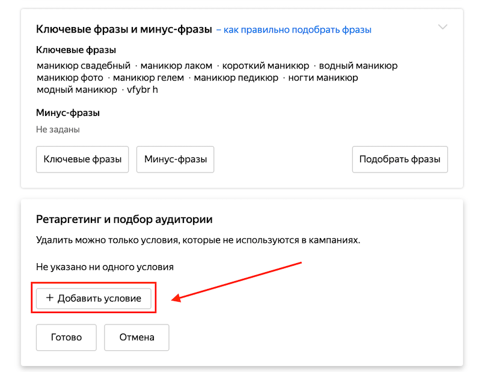Confirm with the Готово button
This screenshot has width=481, height=372.
pyautogui.click(x=66, y=337)
